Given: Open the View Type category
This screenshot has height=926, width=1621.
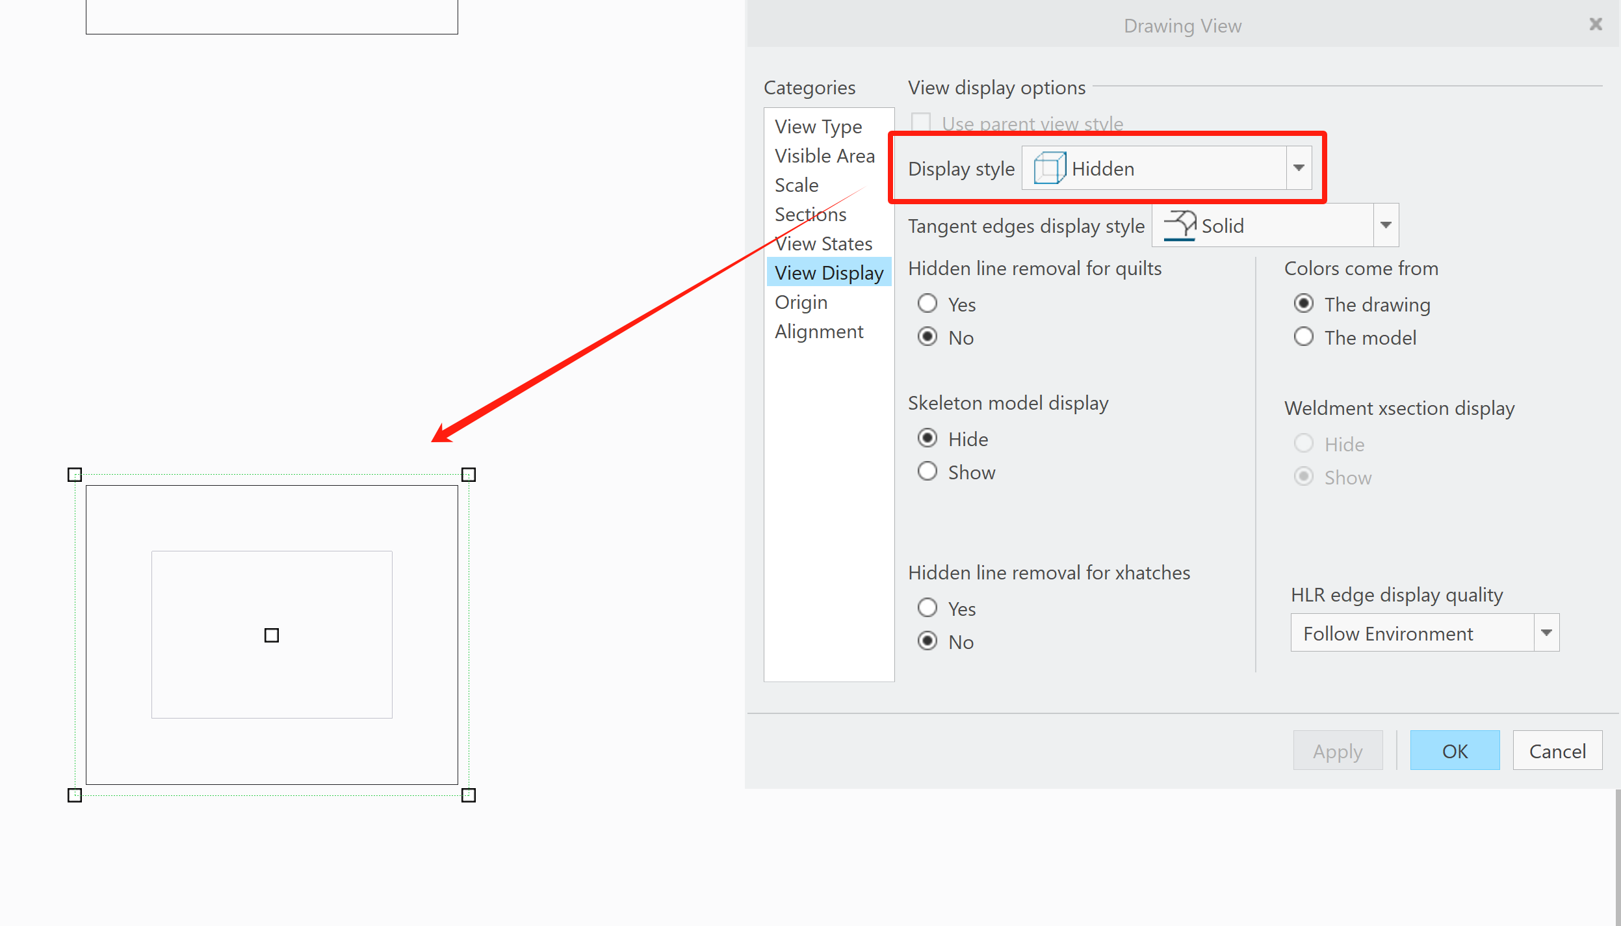Looking at the screenshot, I should [x=818, y=126].
